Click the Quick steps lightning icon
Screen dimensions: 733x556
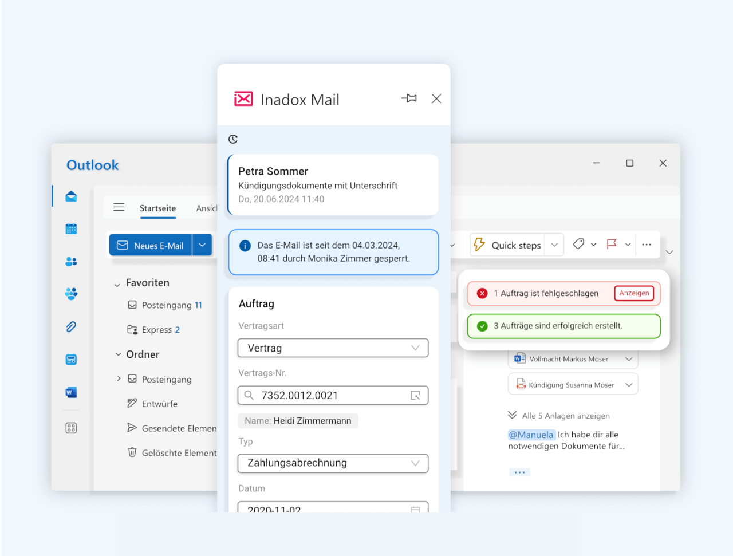(479, 245)
